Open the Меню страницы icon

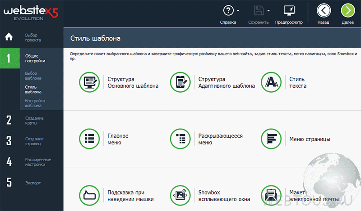271,139
